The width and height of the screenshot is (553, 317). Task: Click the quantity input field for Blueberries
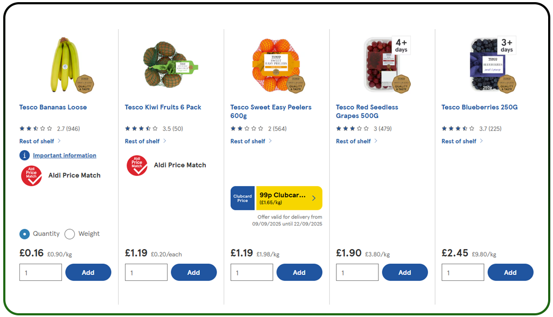point(462,272)
